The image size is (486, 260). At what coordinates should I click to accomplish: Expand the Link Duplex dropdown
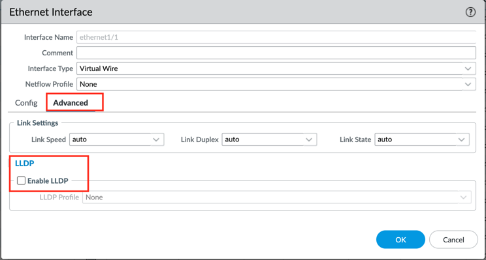coord(269,139)
